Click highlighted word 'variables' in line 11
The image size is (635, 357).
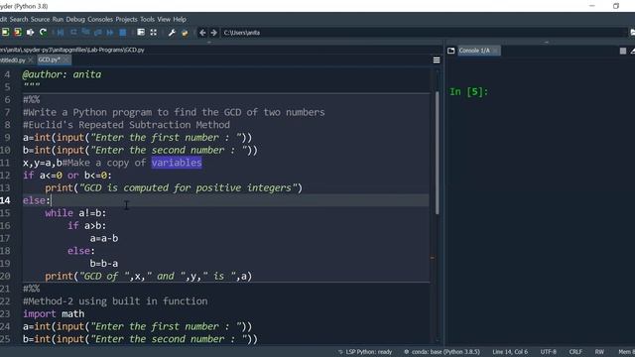(177, 163)
